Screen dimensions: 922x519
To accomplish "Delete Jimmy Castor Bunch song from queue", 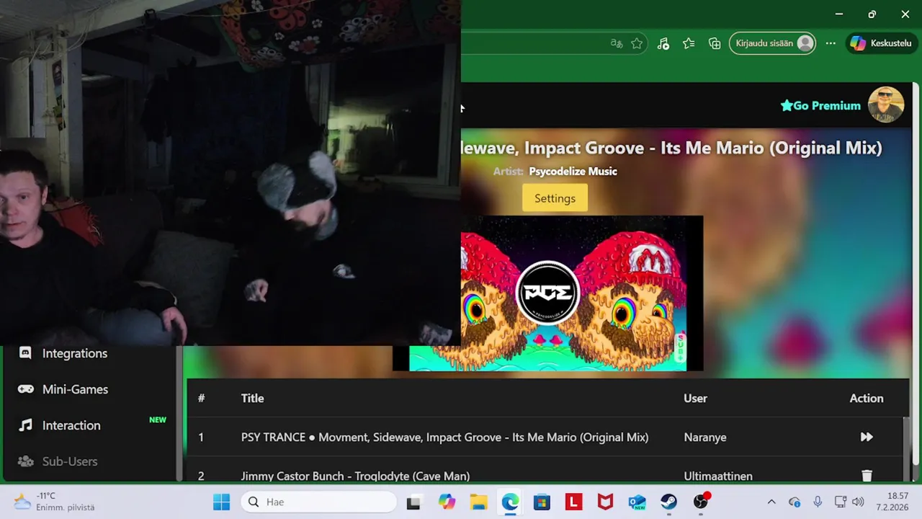I will click(x=867, y=476).
